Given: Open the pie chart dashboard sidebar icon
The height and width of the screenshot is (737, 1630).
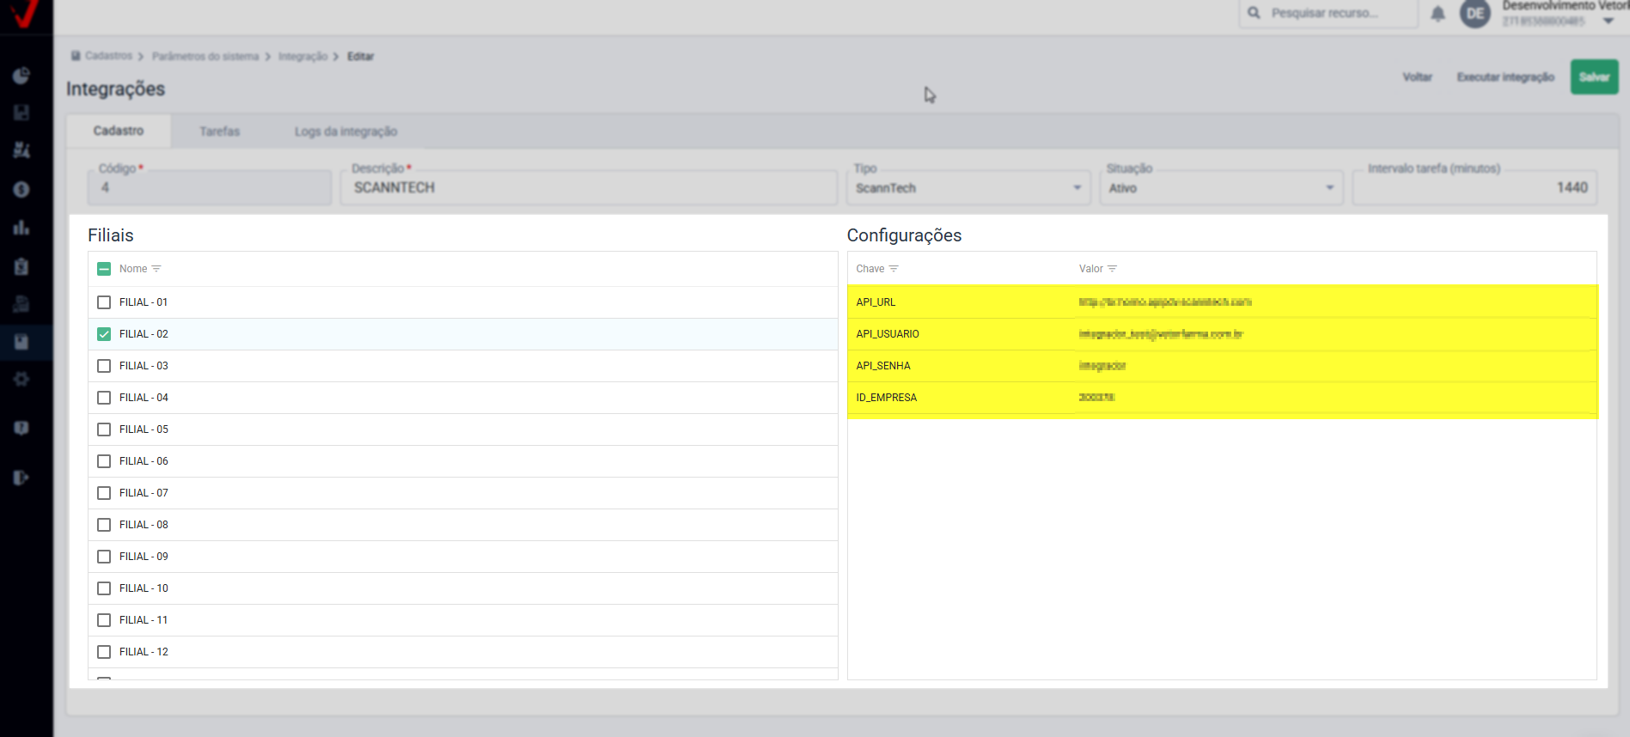Looking at the screenshot, I should click(21, 76).
